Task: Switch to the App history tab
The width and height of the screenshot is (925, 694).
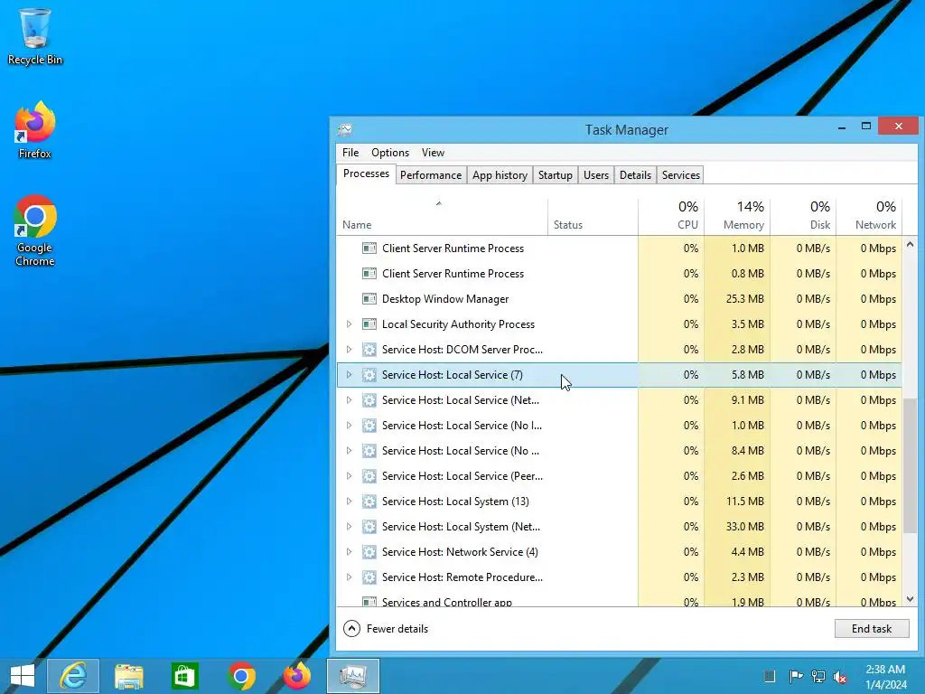Action: pyautogui.click(x=500, y=175)
